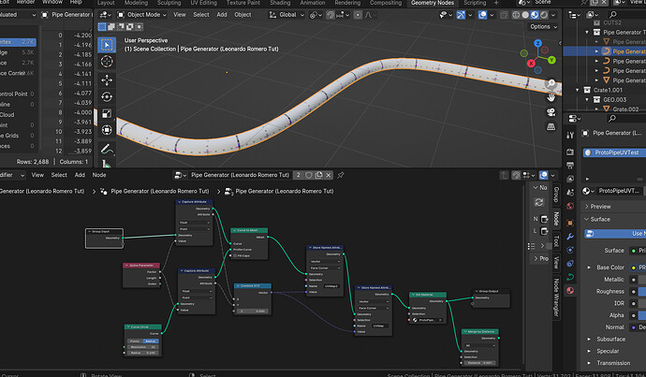This screenshot has height=377, width=646.
Task: Toggle viewport overlays button
Action: 482,15
